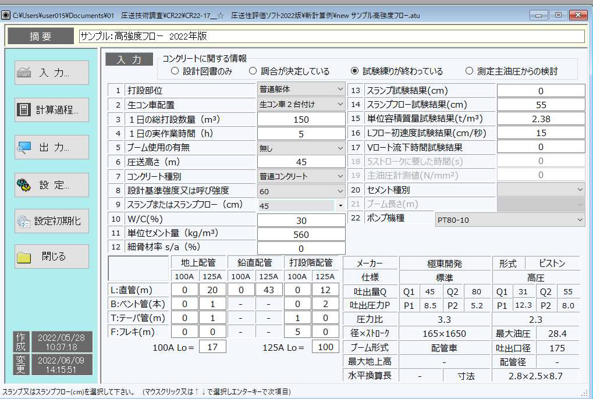
Task: Select 試験練りが終わっている radio option
Action: (x=354, y=71)
